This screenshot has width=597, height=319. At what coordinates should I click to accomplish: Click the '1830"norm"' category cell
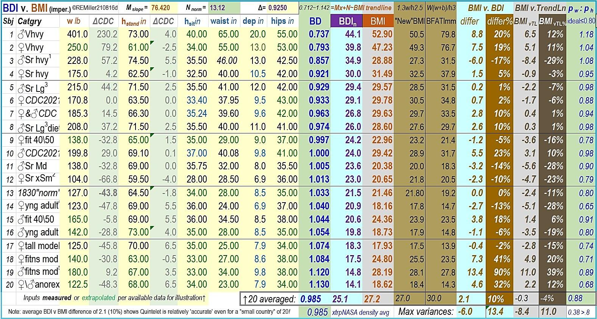pyautogui.click(x=38, y=193)
